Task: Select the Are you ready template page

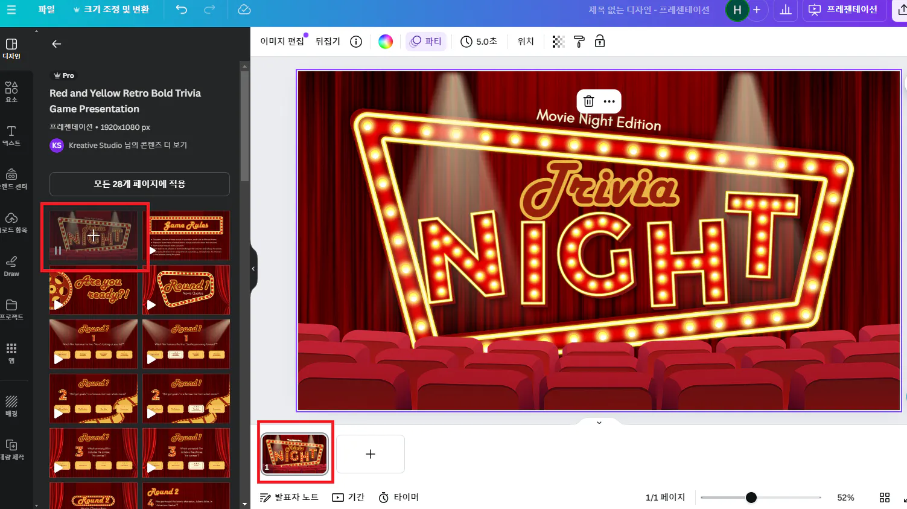Action: (x=94, y=290)
